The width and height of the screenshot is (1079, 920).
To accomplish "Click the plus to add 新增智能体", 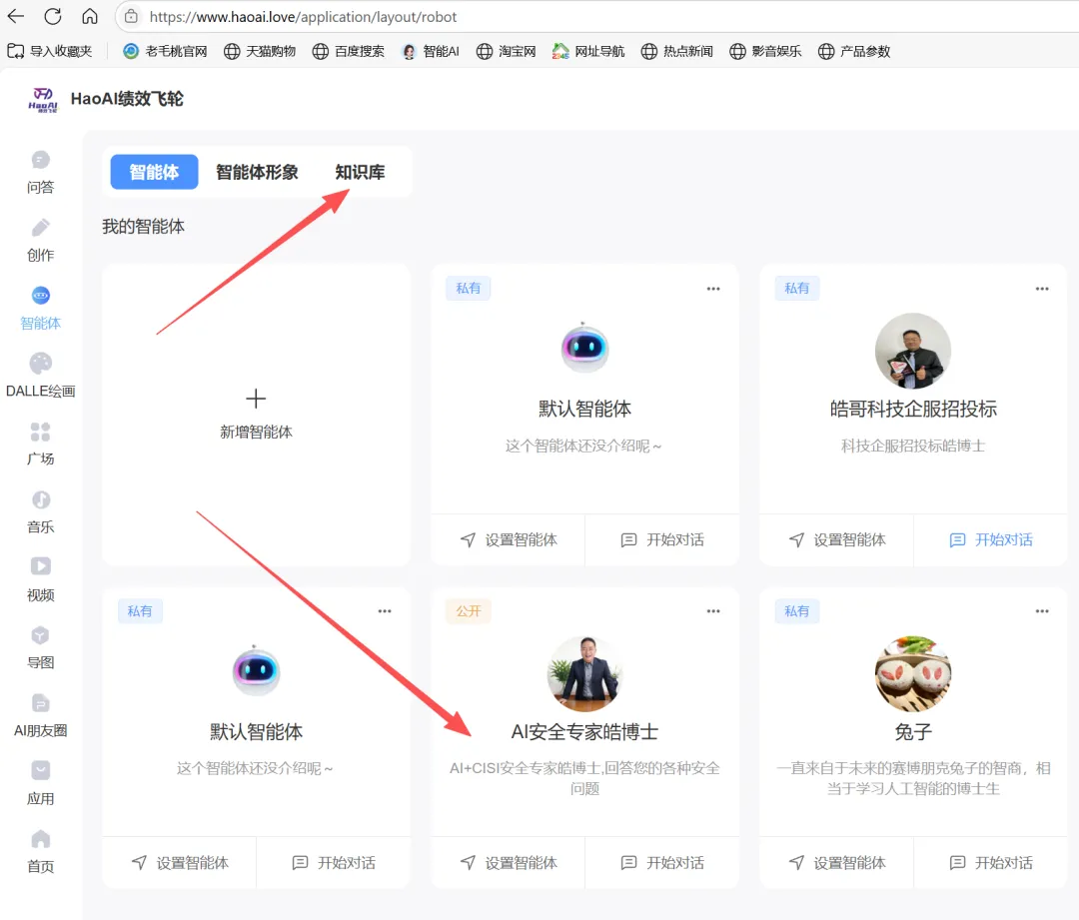I will 256,399.
